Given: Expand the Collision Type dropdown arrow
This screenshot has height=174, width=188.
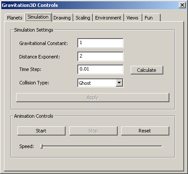Looking at the screenshot, I should tap(119, 83).
